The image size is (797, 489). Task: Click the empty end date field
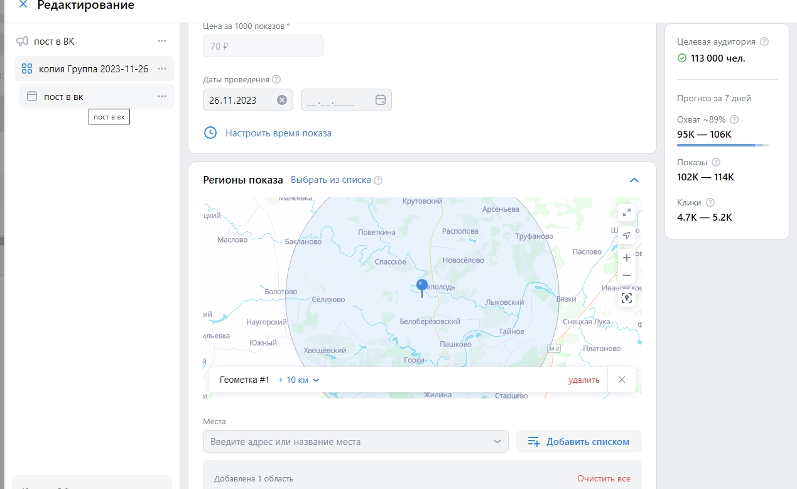coord(346,100)
